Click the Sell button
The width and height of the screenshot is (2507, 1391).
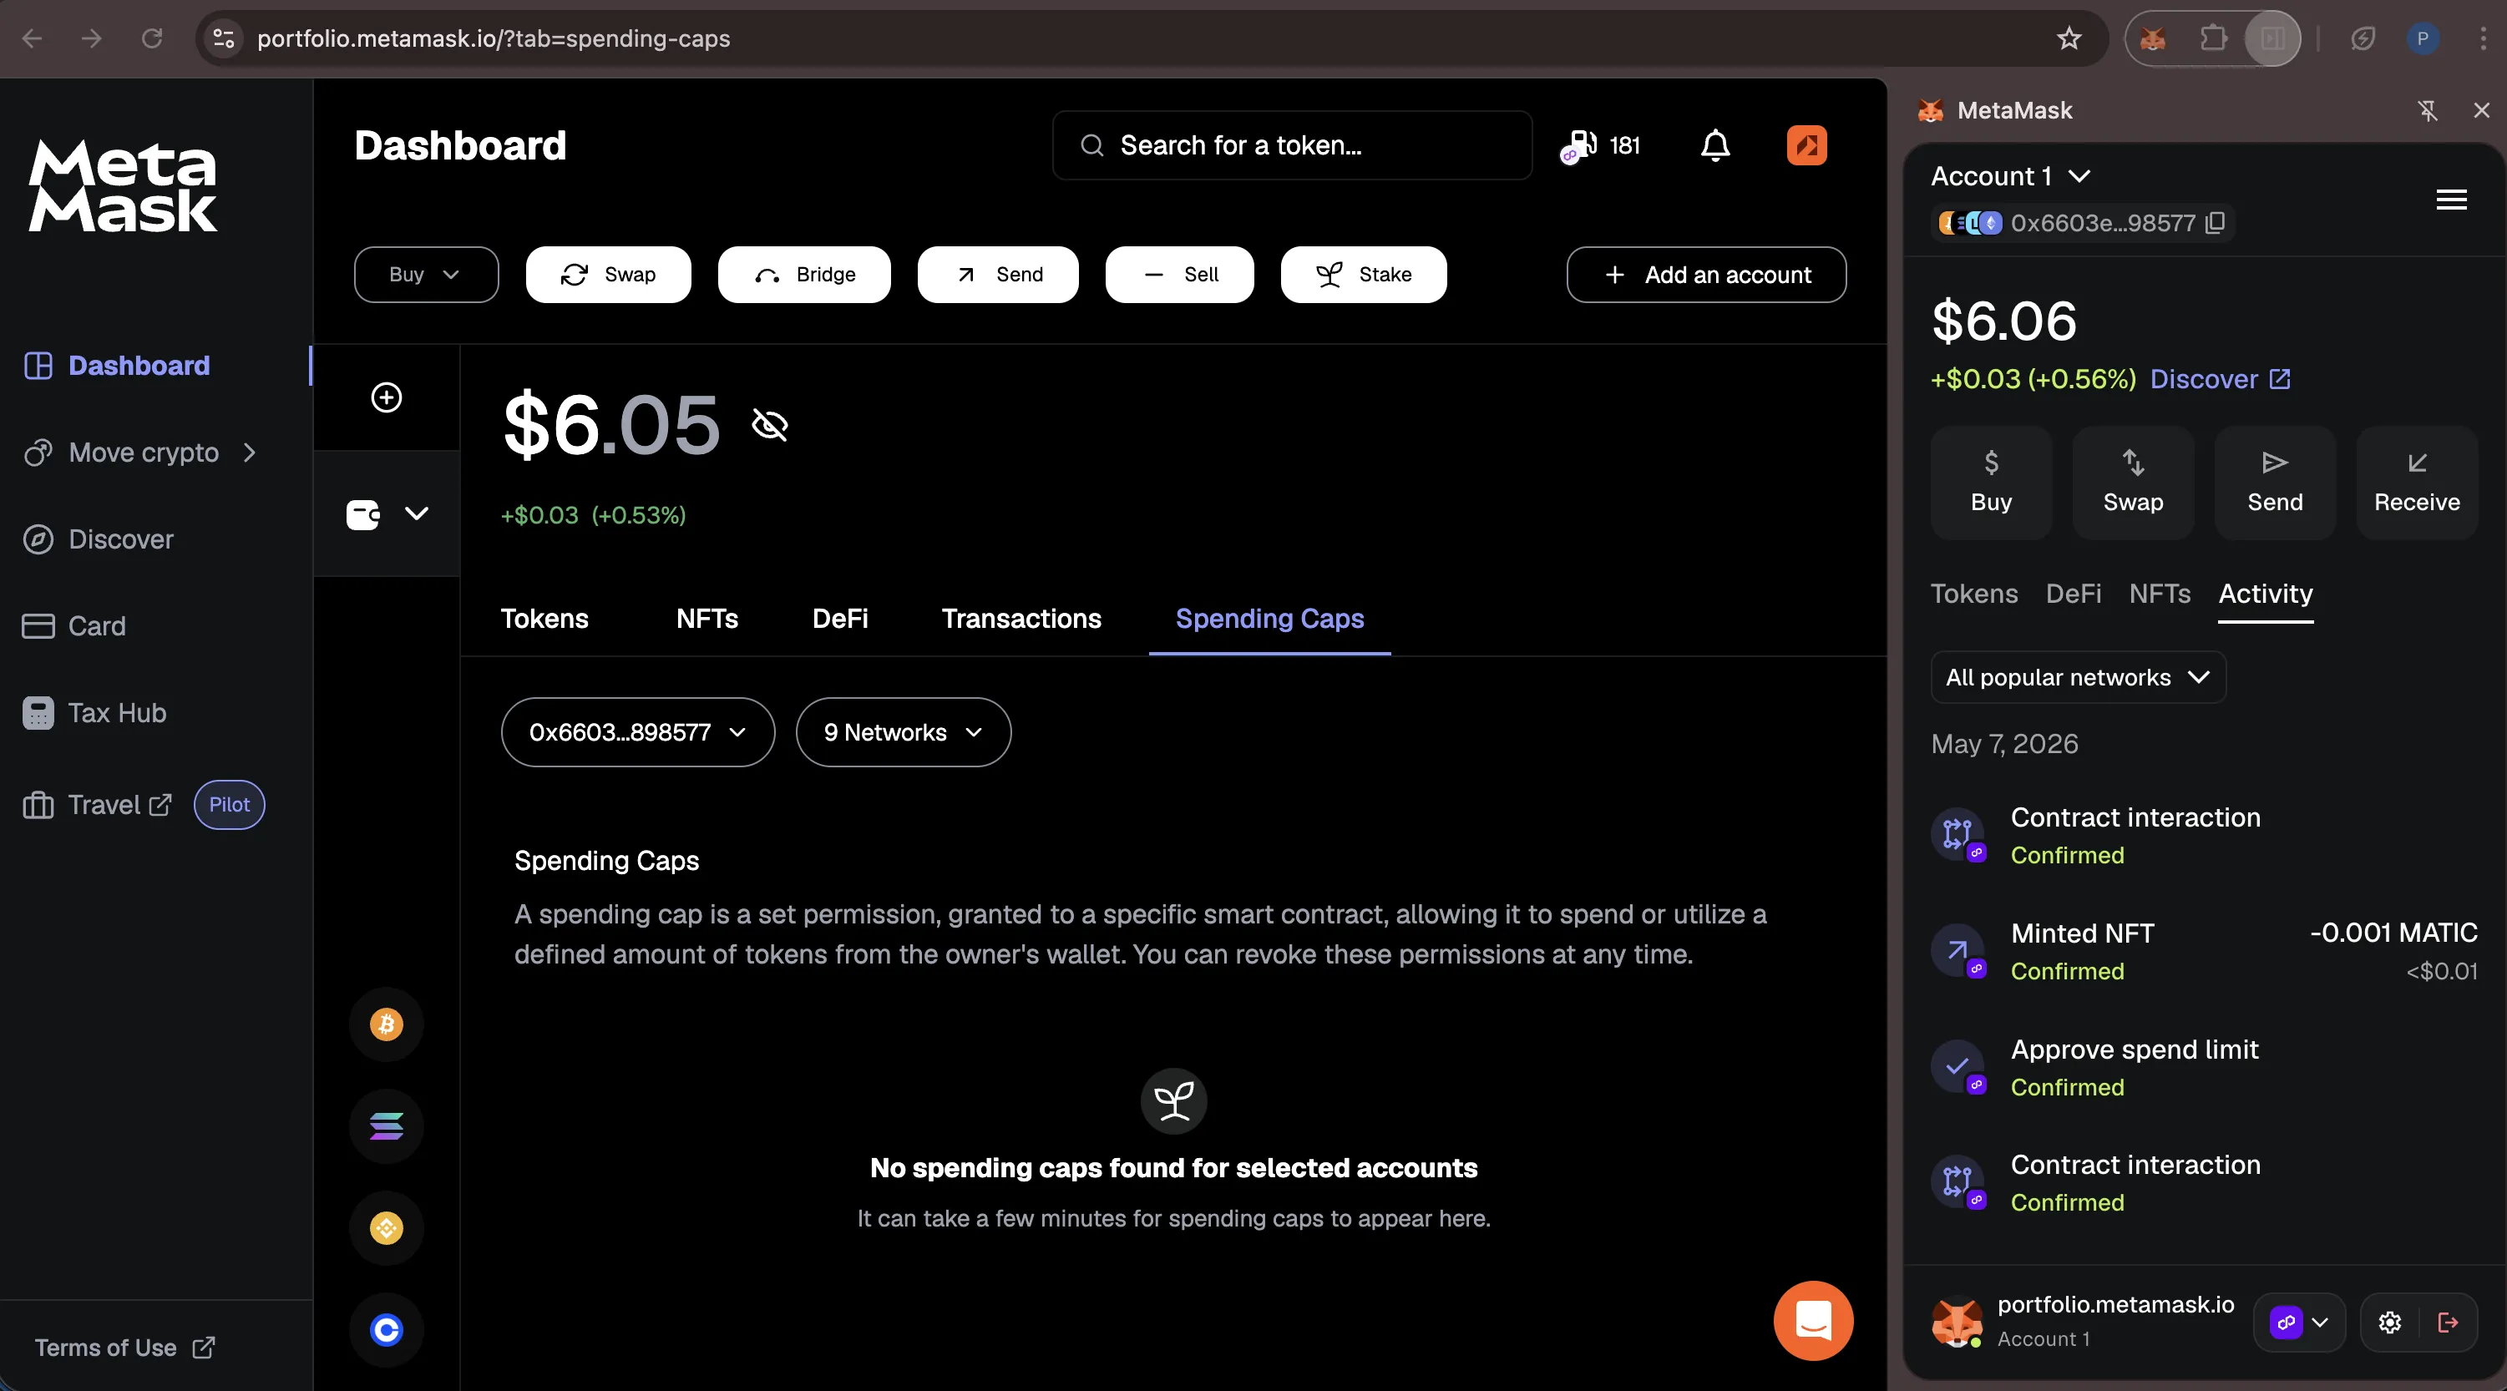click(1179, 276)
